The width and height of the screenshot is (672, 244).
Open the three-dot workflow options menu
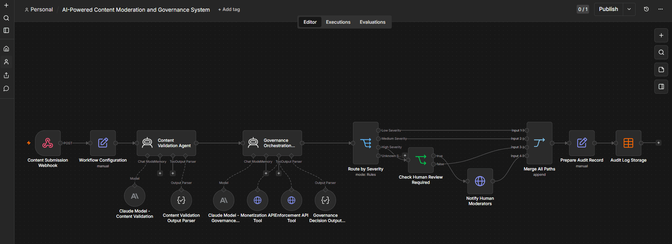click(x=660, y=9)
